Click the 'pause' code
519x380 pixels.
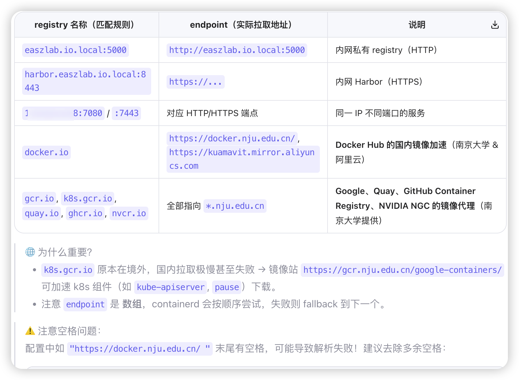click(227, 287)
